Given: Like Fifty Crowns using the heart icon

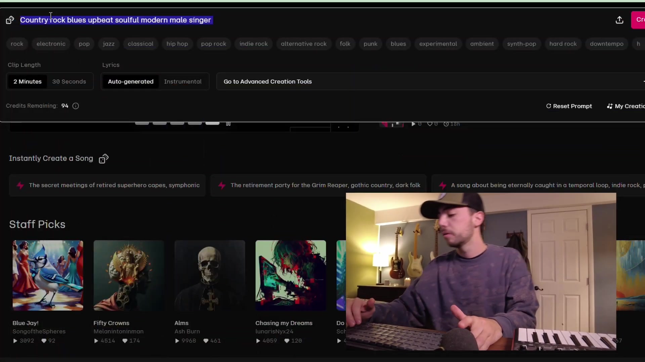Looking at the screenshot, I should pos(125,341).
